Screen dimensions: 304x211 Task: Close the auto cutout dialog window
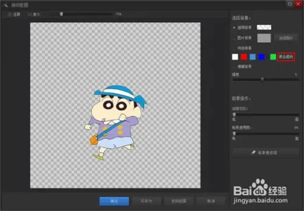click(298, 4)
